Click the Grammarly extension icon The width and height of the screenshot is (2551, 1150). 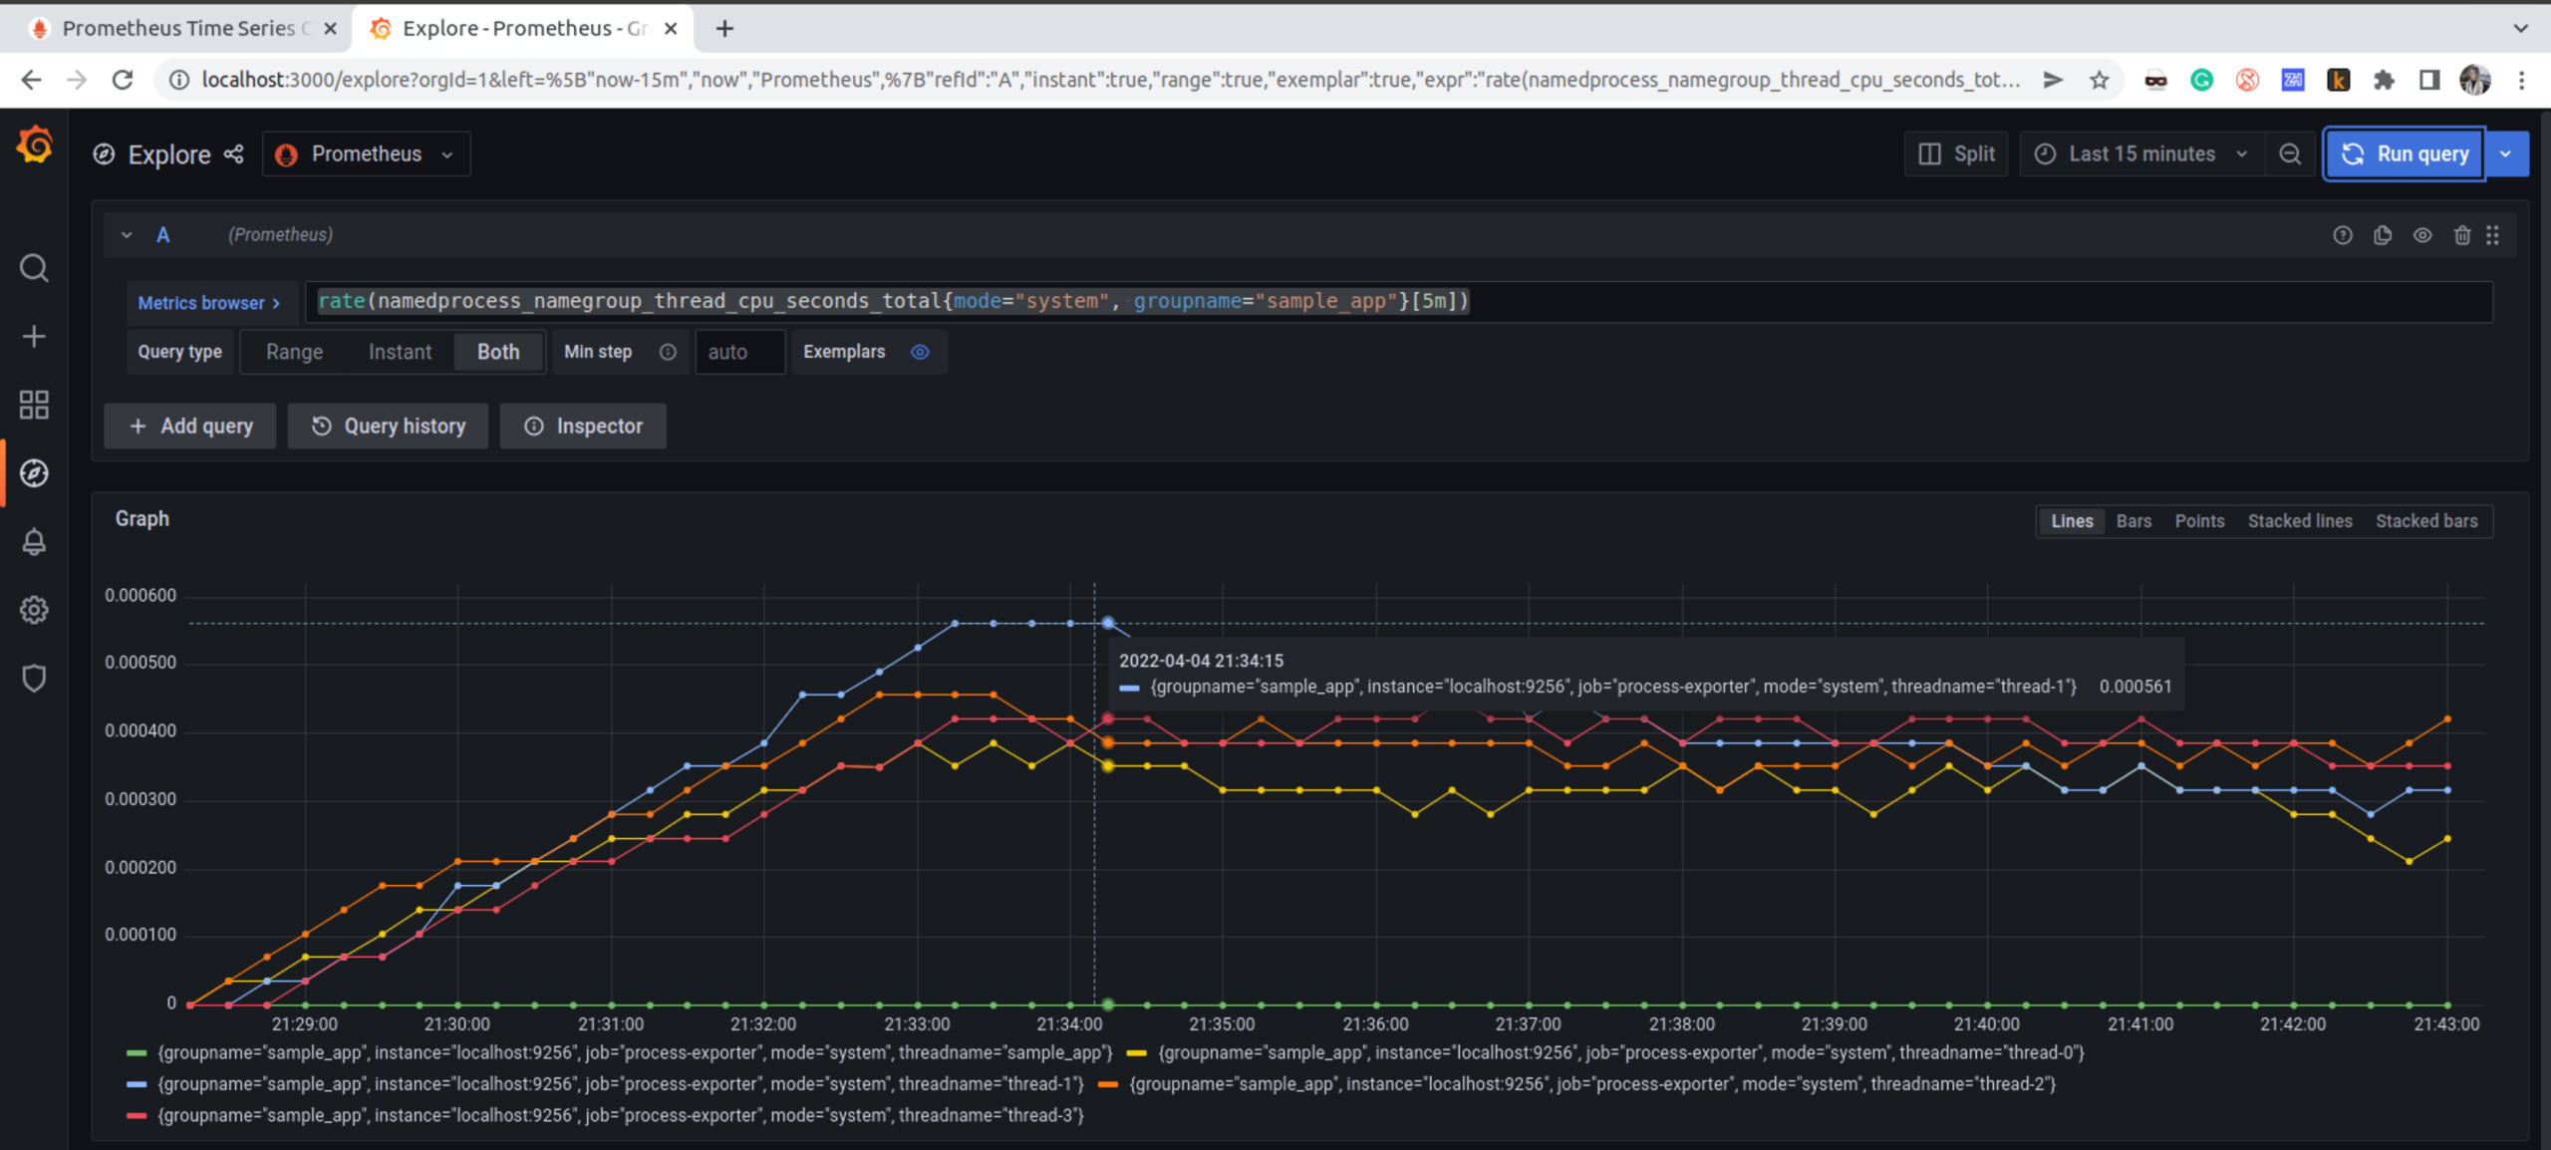pos(2201,80)
